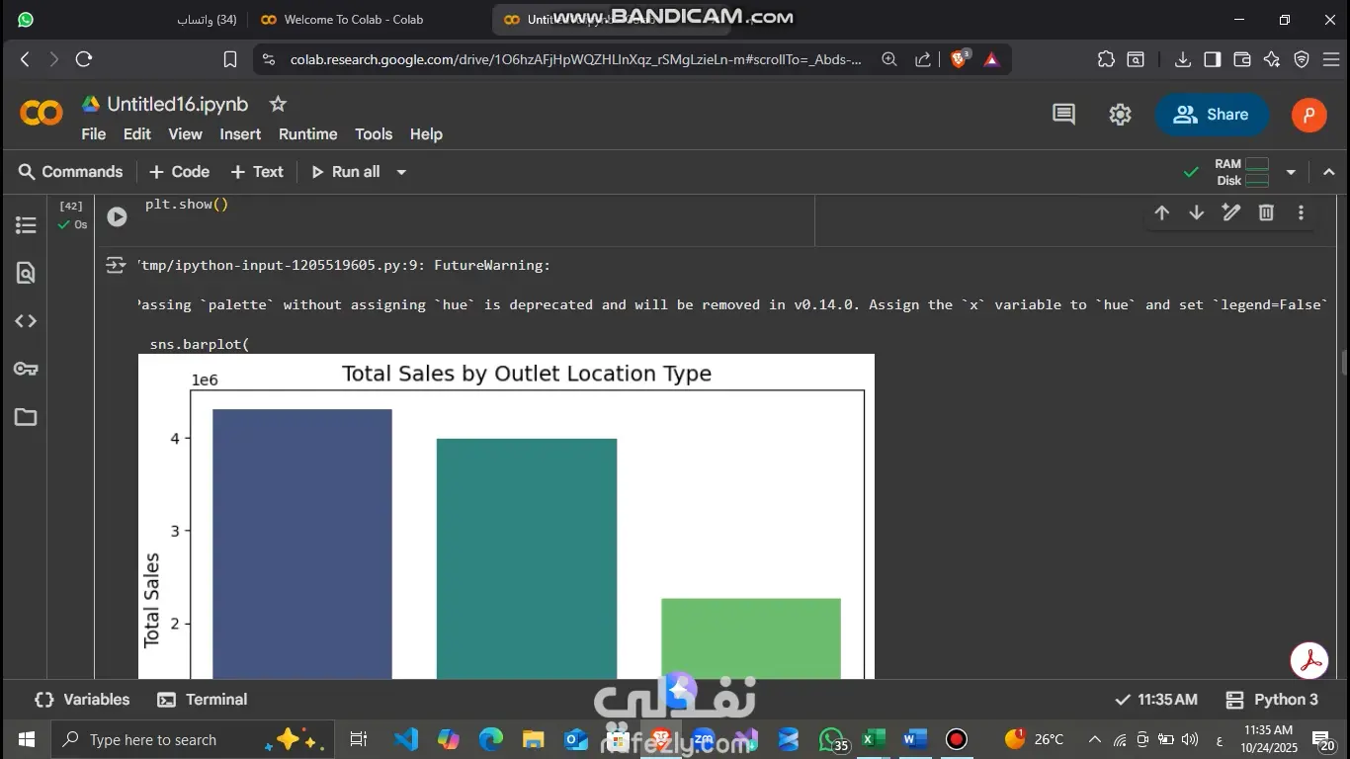Bookmark this page with the bookmark icon

point(230,59)
